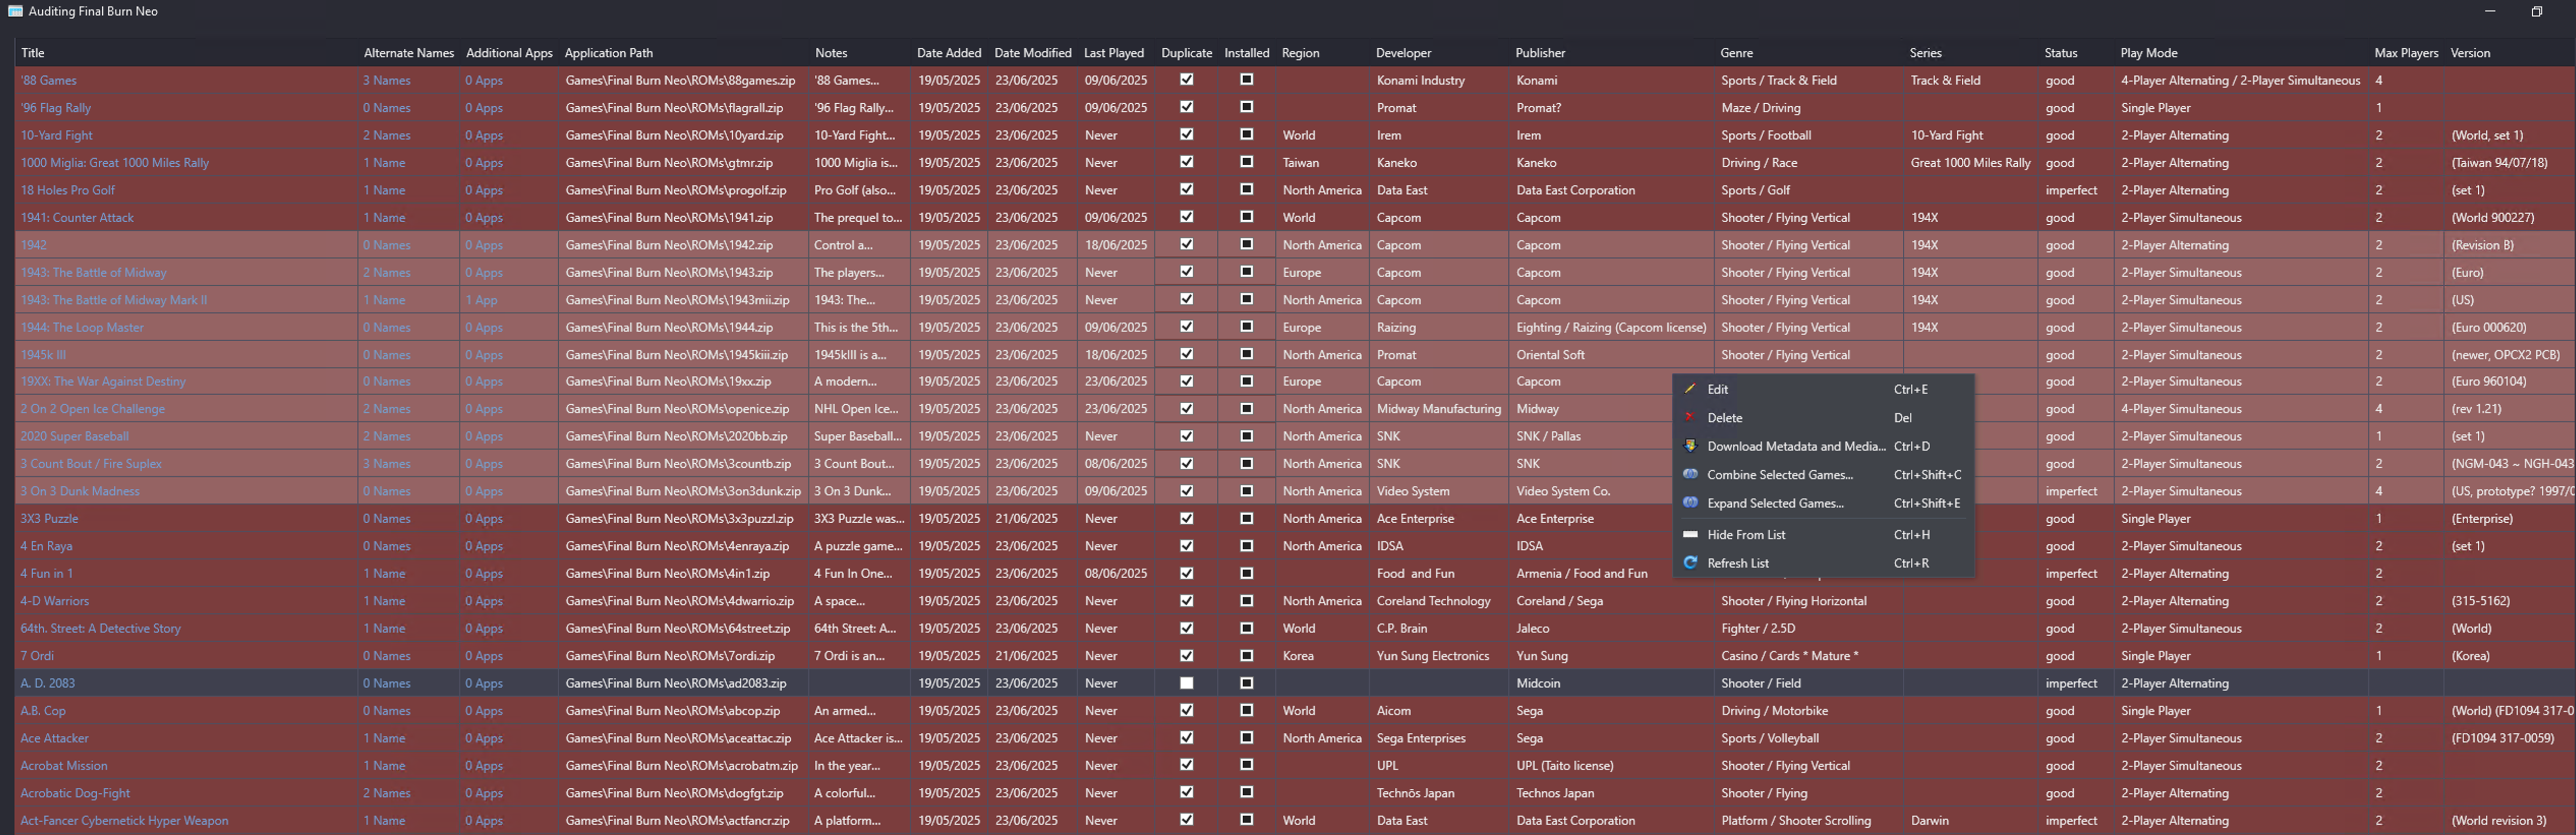This screenshot has width=2576, height=835.
Task: Toggle Installed checkbox for A. D. 2083
Action: pos(1246,683)
